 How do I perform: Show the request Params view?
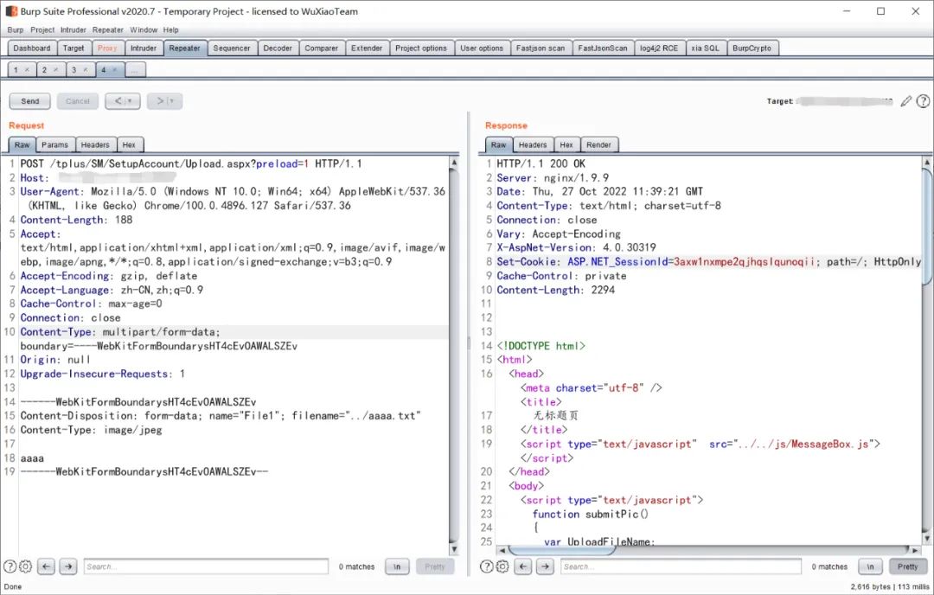(x=54, y=144)
